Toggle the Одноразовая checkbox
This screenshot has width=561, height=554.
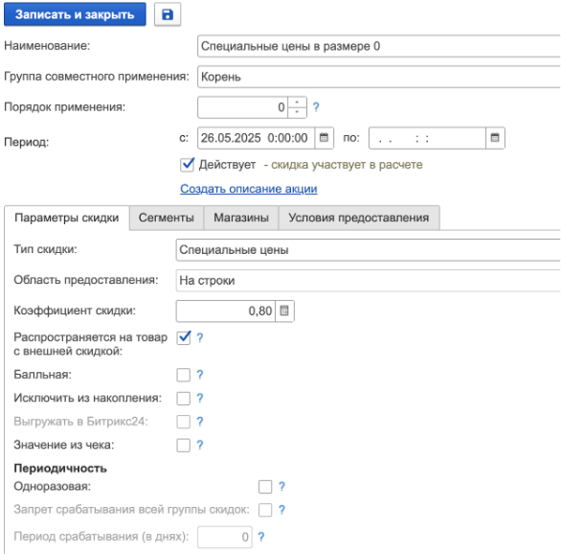(265, 487)
